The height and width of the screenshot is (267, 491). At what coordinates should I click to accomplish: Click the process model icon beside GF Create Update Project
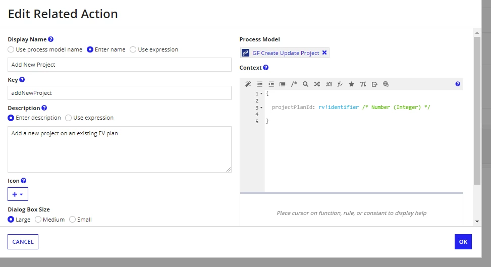click(x=245, y=53)
